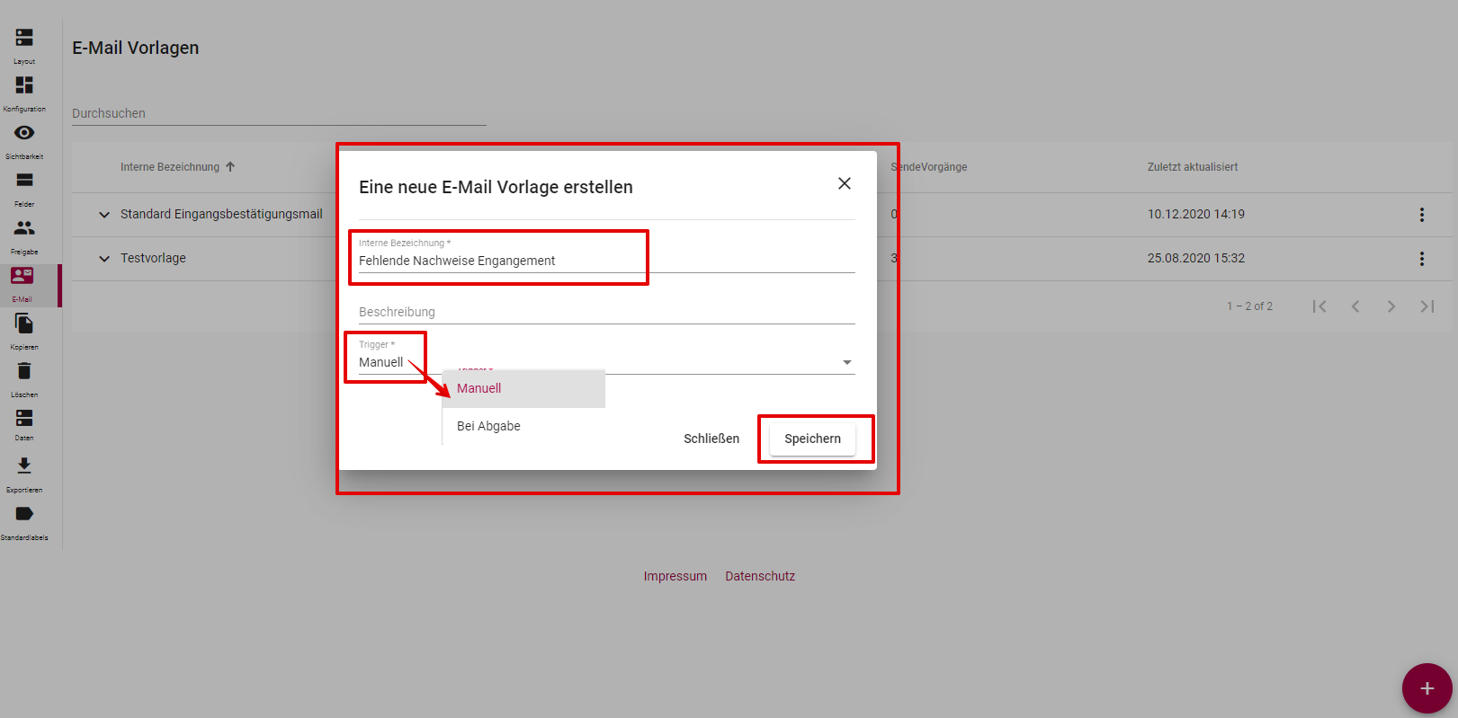Open the Kopieren sidebar item
The image size is (1458, 718).
point(24,332)
